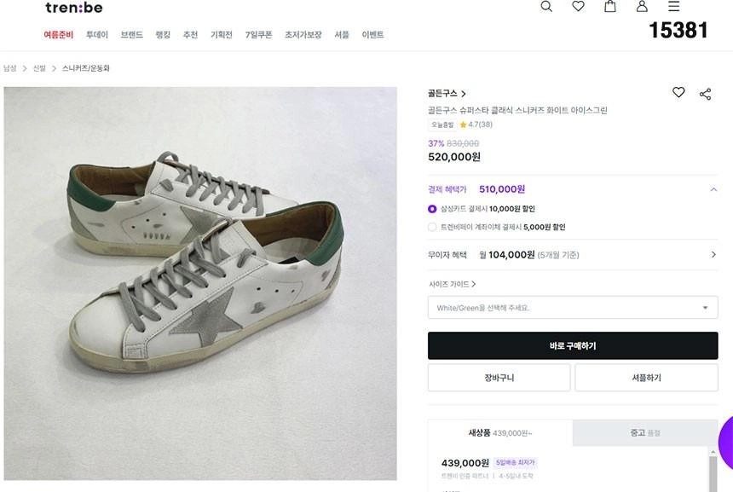
Task: Open the 골든구스 brand link
Action: click(x=447, y=94)
